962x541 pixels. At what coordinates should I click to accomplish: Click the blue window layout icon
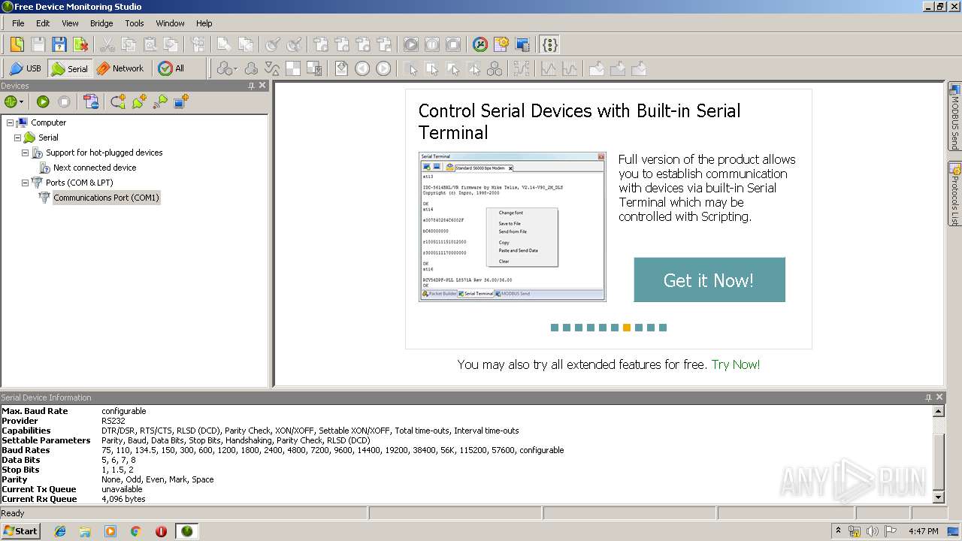pyautogui.click(x=522, y=44)
